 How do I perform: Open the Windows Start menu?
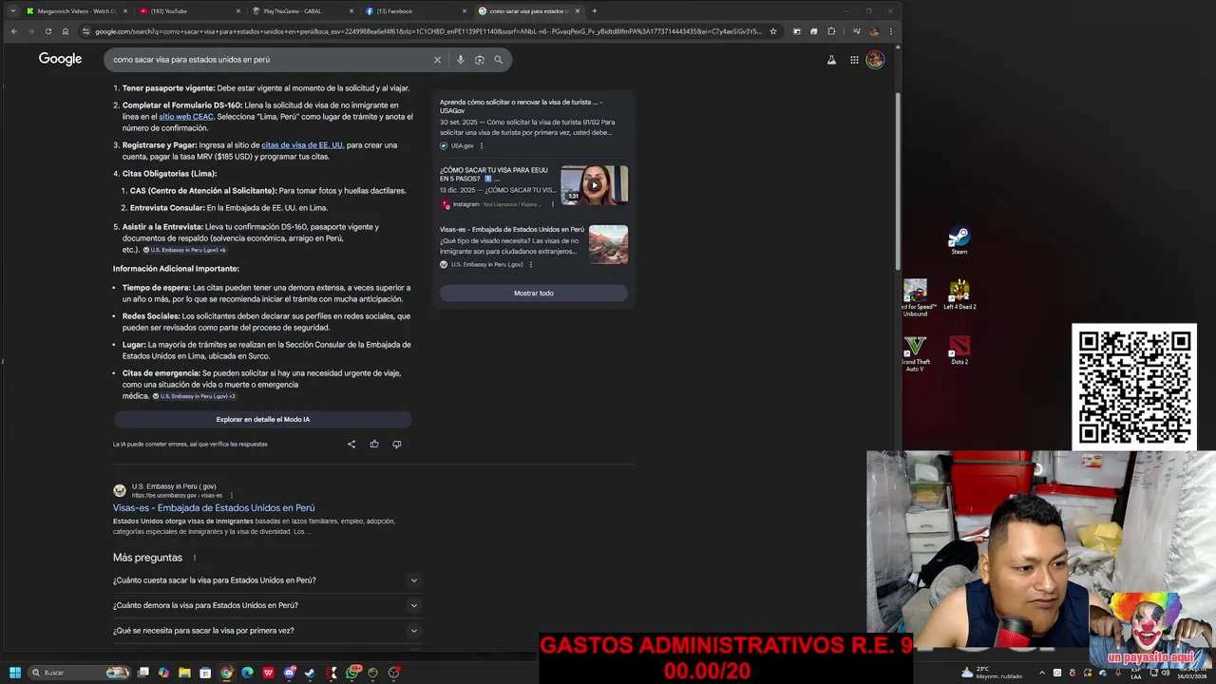pos(14,673)
